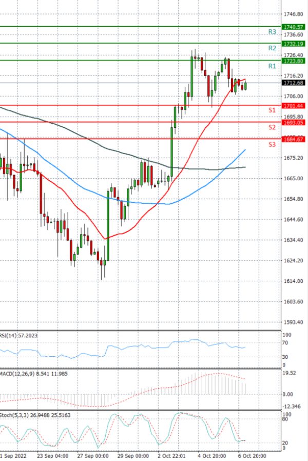The image size is (308, 461).
Task: Click the 1603.60 price axis value
Action: pyautogui.click(x=293, y=302)
